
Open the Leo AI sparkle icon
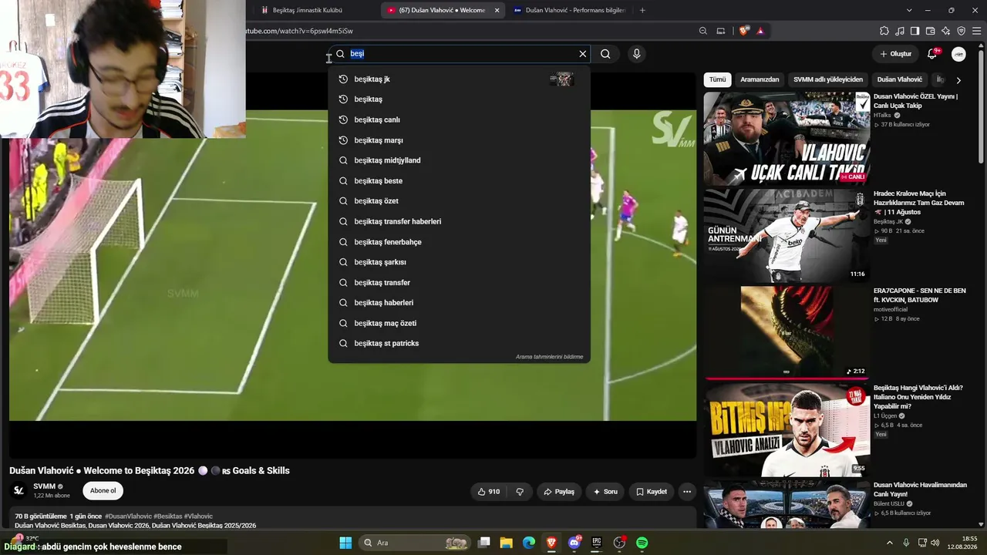(945, 31)
